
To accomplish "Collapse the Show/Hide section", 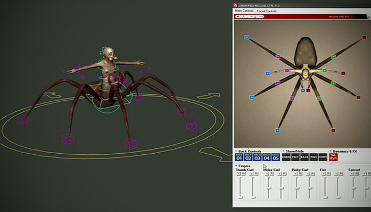I will click(x=283, y=151).
